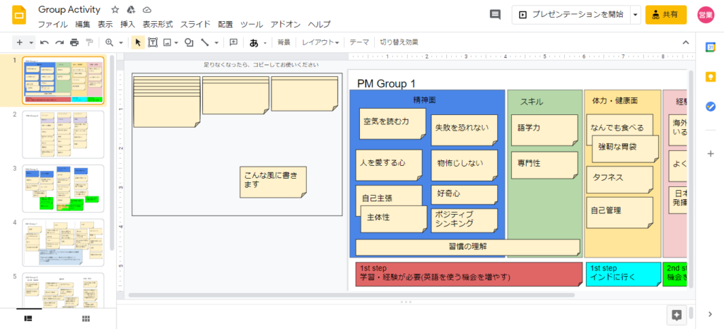Image resolution: width=724 pixels, height=329 pixels.
Task: Collapse the side panel with arrow
Action: click(710, 314)
